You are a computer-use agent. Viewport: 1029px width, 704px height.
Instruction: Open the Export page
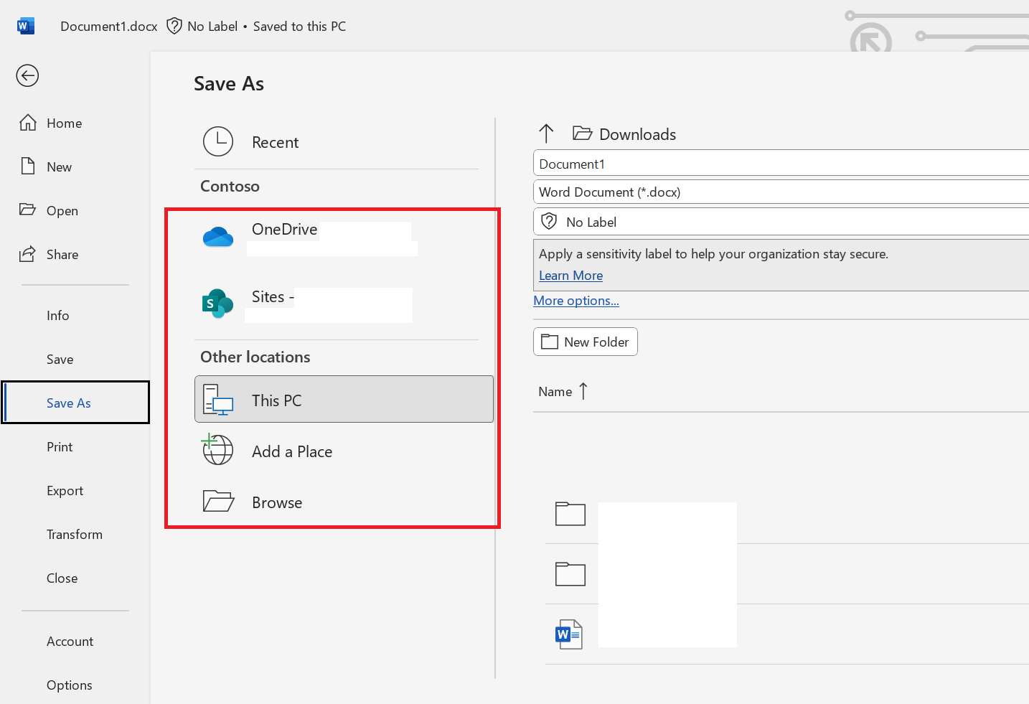65,491
